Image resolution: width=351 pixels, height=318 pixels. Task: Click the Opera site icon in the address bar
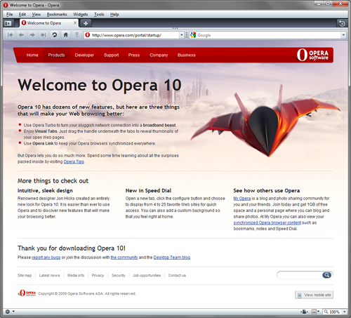[88, 35]
